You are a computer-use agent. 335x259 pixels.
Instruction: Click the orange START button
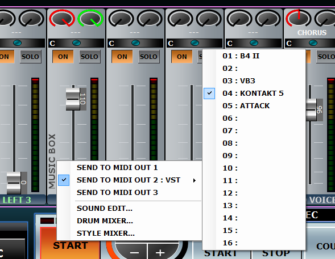(71, 244)
